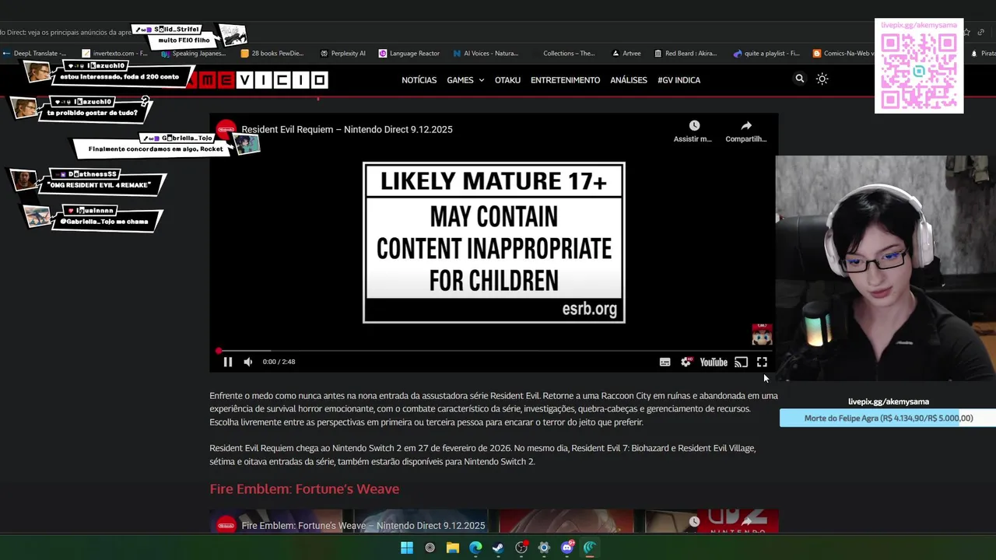Bookmark this page with star icon
This screenshot has width=996, height=560.
[x=966, y=32]
